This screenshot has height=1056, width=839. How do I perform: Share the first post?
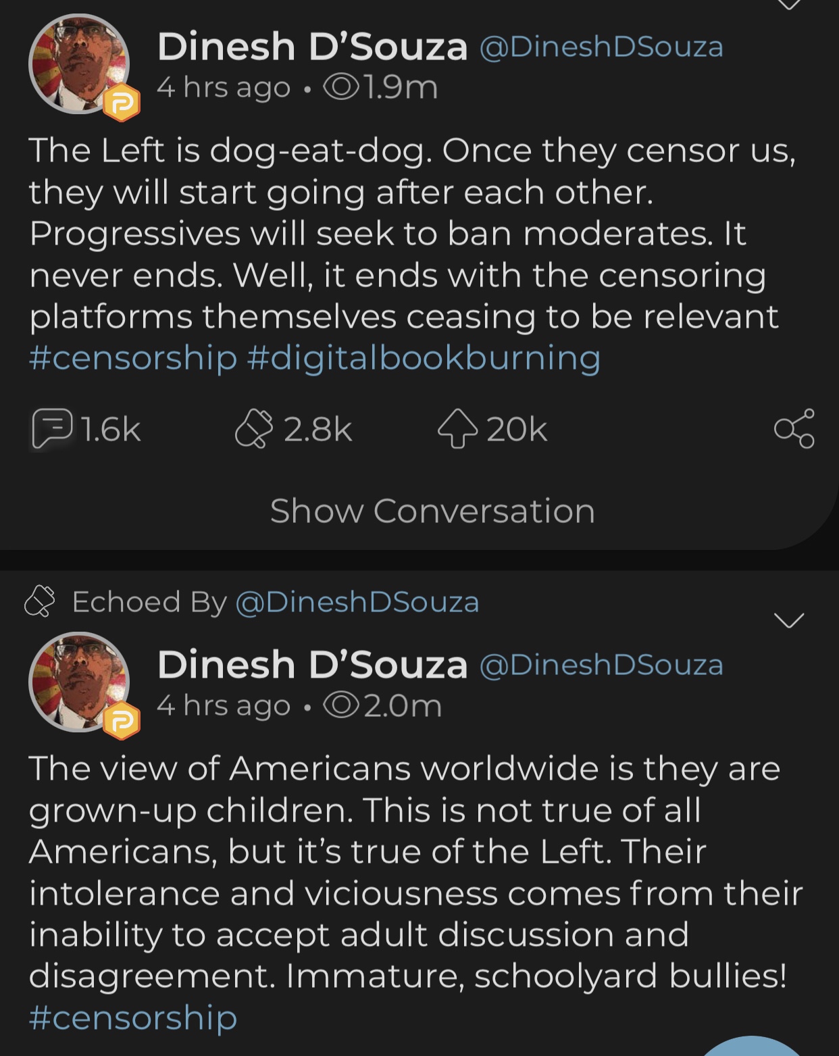pyautogui.click(x=794, y=429)
